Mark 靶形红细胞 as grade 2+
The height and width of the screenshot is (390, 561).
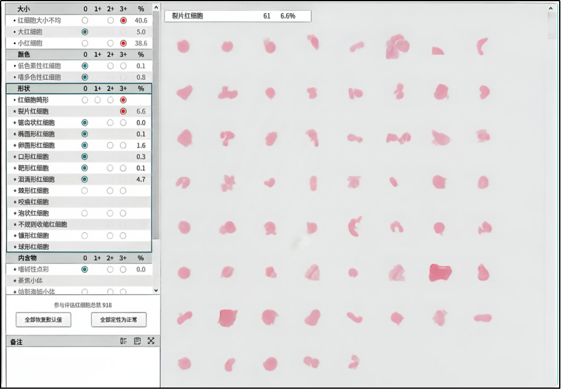(x=110, y=168)
